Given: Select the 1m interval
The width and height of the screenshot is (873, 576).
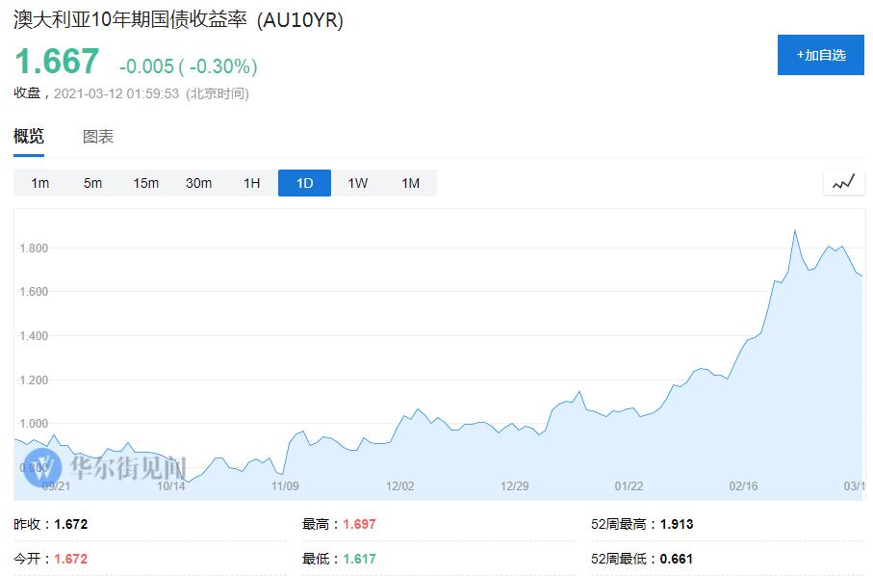Looking at the screenshot, I should 39,183.
